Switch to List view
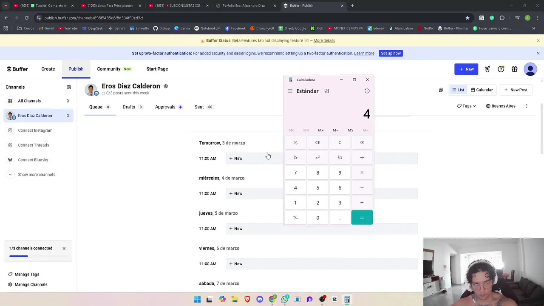This screenshot has height=306, width=544. (458, 90)
